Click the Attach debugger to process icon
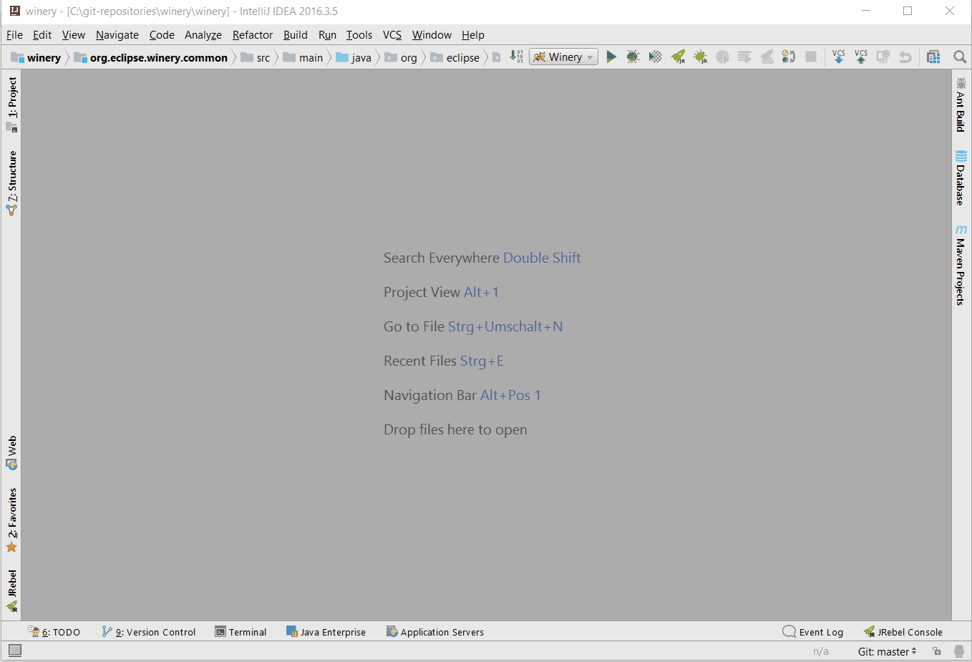The height and width of the screenshot is (662, 972). point(789,57)
